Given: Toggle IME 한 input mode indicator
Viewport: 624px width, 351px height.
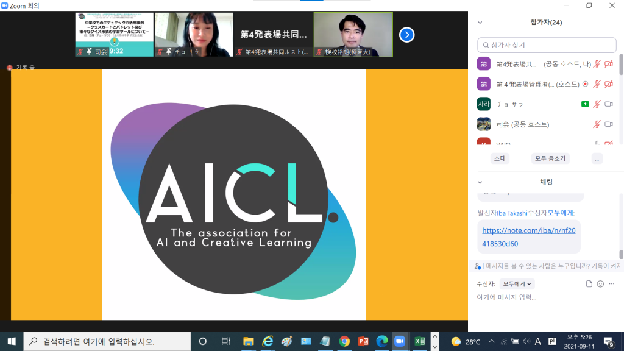Looking at the screenshot, I should point(552,341).
